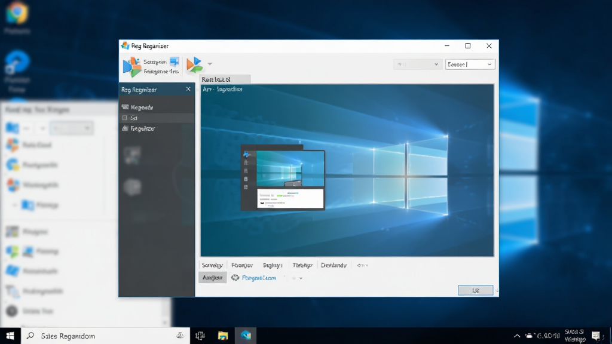
Task: Select the highlighted second sidebar row
Action: 157,118
